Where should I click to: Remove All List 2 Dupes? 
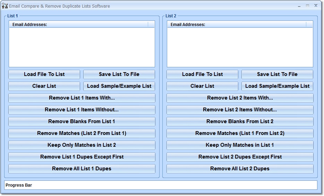point(240,169)
